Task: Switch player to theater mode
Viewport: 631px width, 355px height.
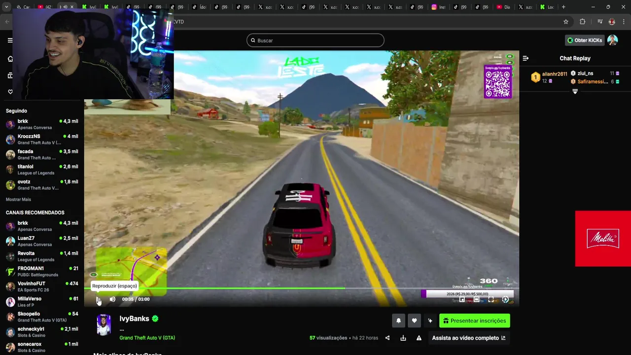Action: tap(476, 300)
